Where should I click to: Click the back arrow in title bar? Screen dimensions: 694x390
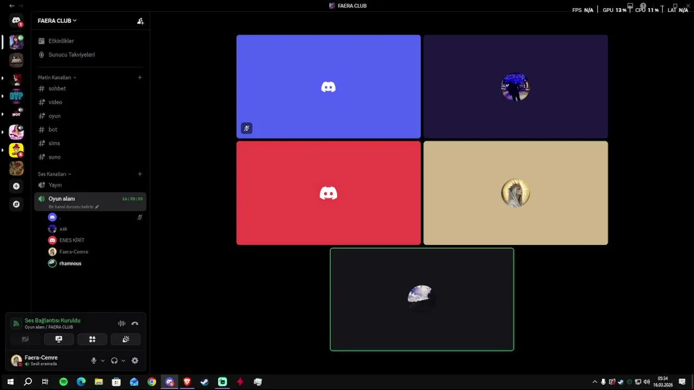click(12, 5)
